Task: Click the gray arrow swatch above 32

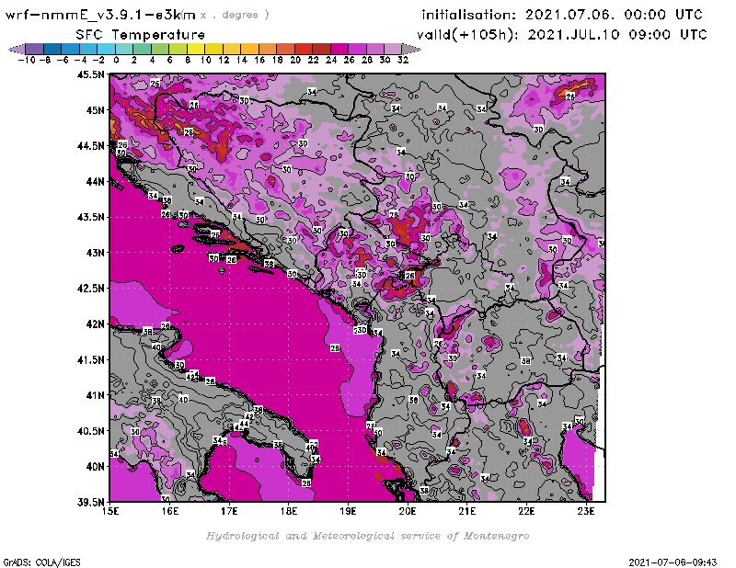Action: pos(411,49)
